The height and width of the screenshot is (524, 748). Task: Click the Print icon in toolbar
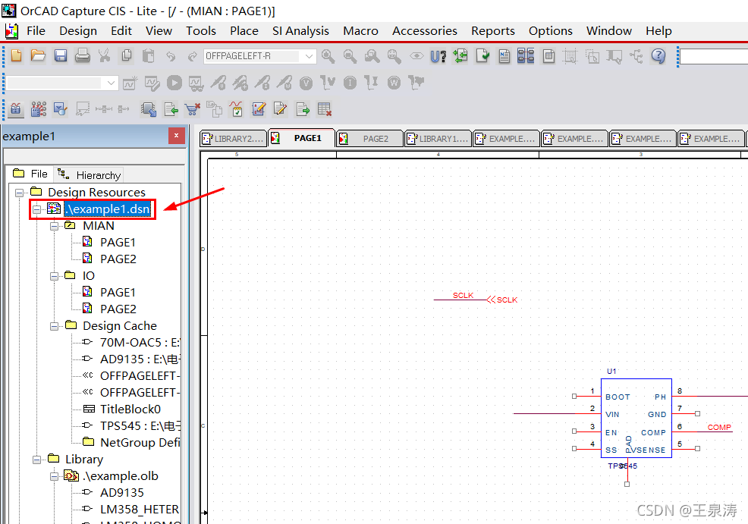[83, 56]
